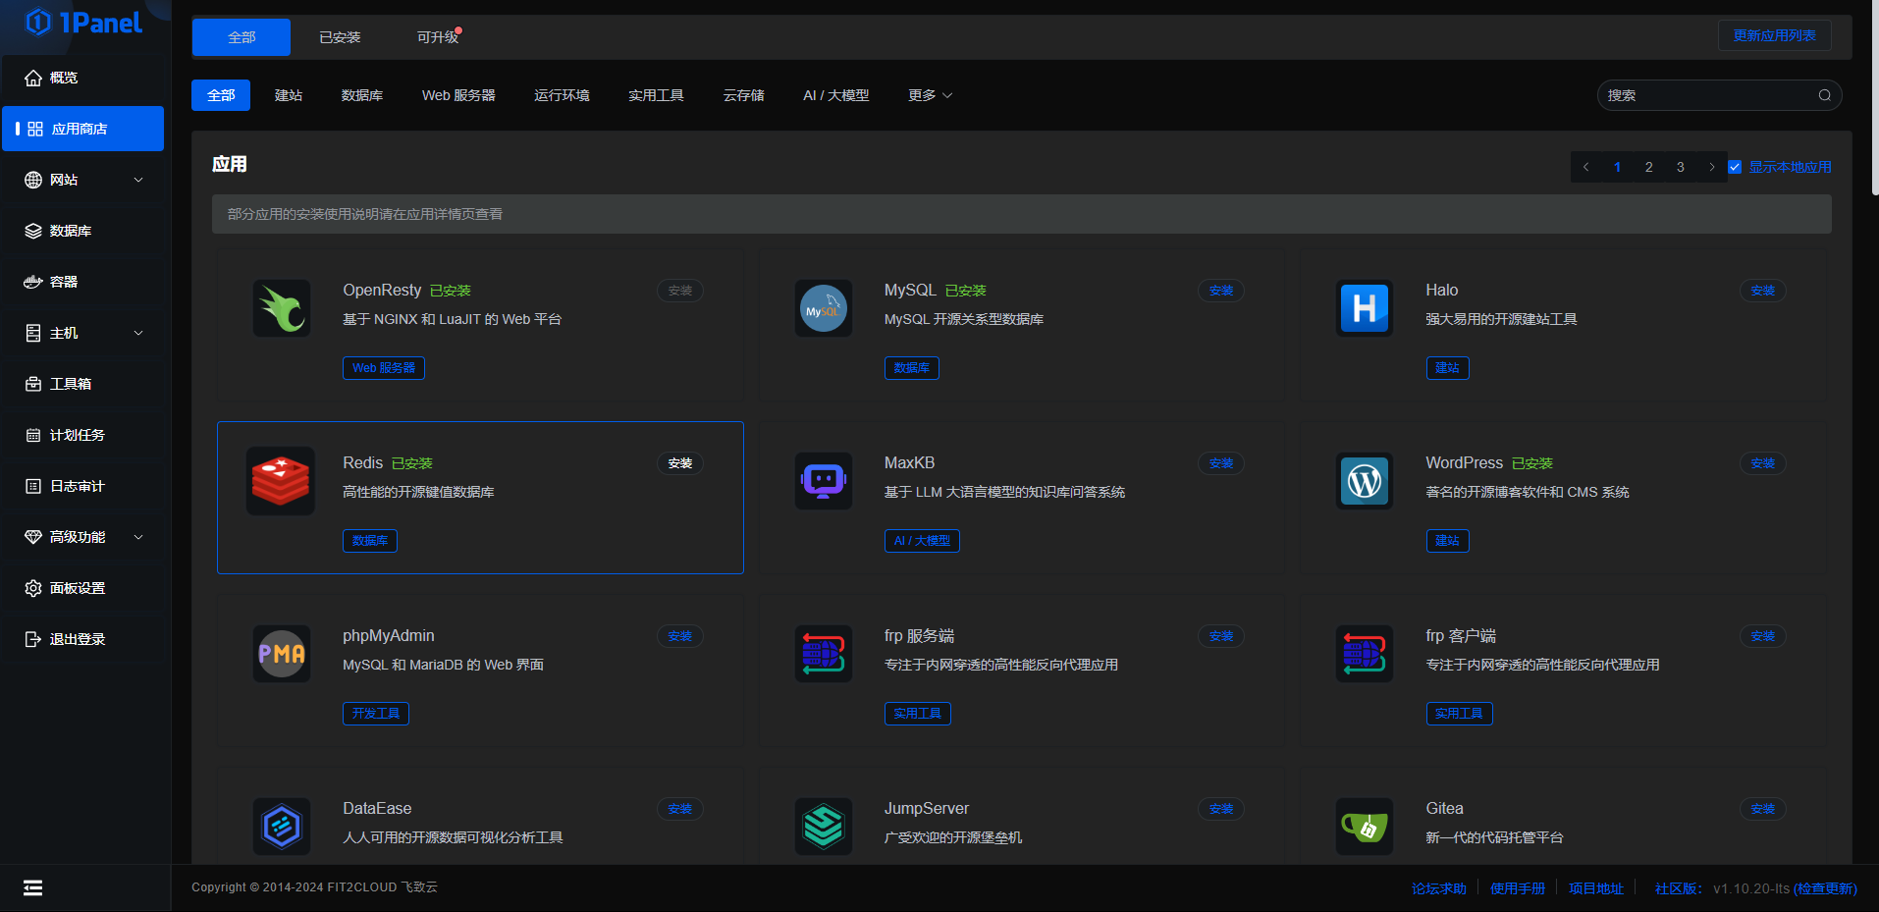The height and width of the screenshot is (912, 1879).
Task: Expand the 网站 sidebar menu
Action: 82,180
